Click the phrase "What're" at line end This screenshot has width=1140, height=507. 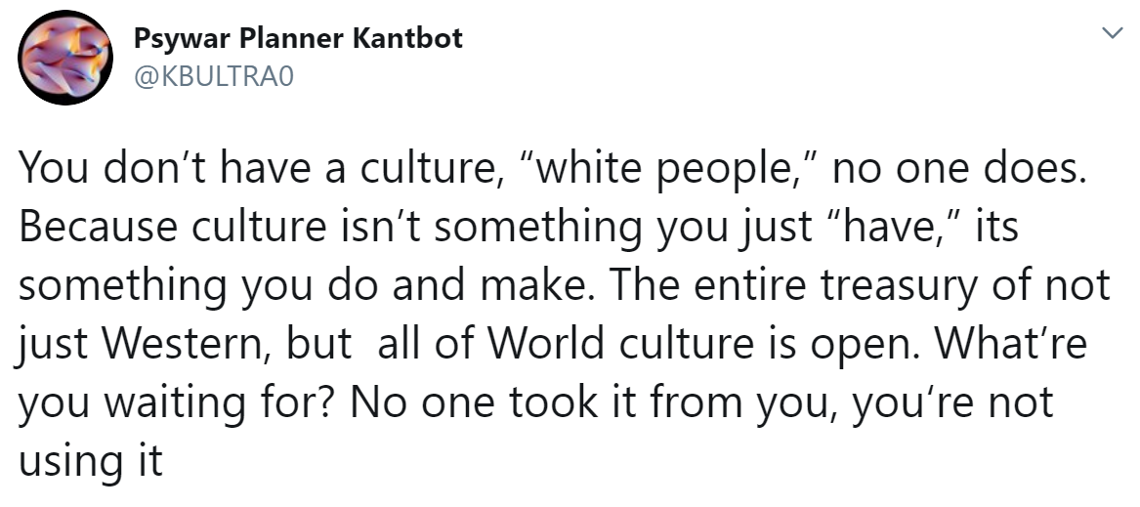[1011, 343]
